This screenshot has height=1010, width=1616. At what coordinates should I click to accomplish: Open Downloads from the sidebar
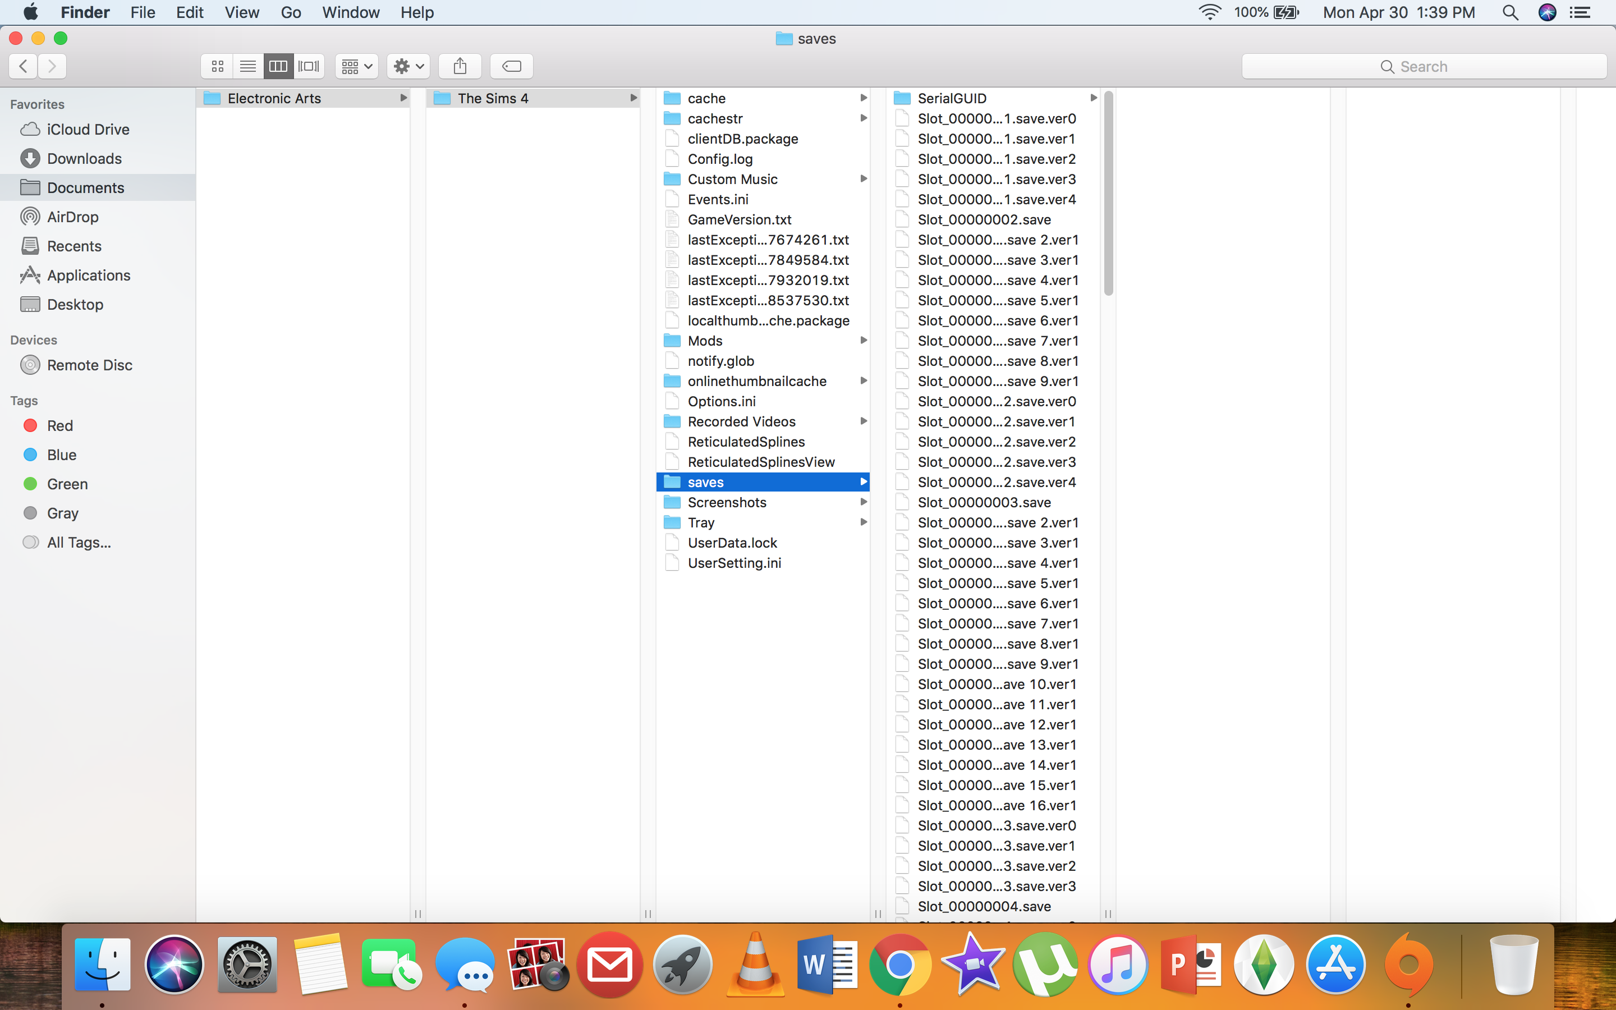point(98,158)
